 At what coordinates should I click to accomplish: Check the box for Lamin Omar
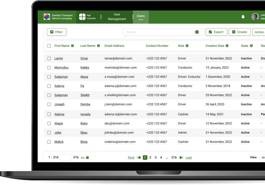tap(49, 59)
